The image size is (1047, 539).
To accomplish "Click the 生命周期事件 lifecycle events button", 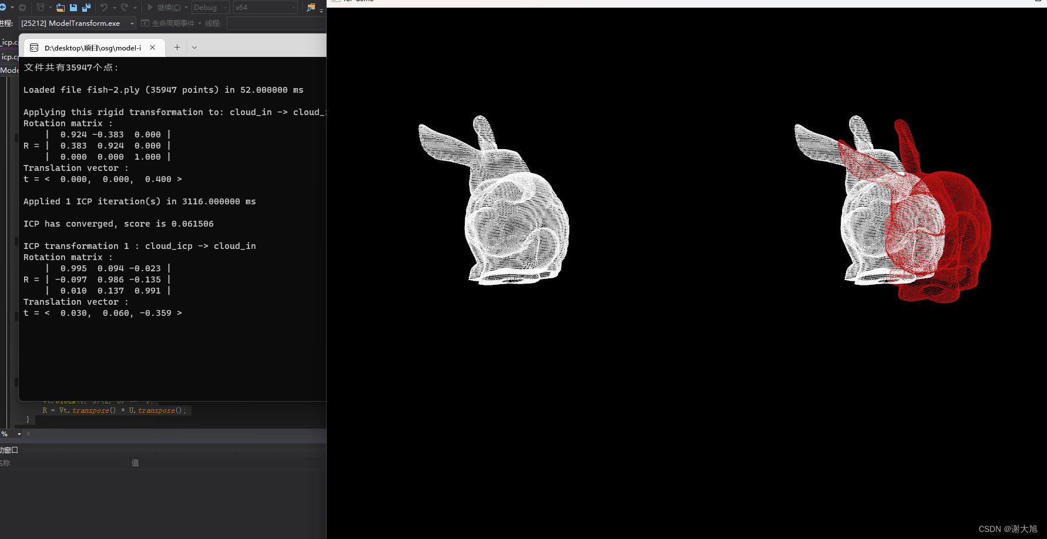I will (168, 23).
